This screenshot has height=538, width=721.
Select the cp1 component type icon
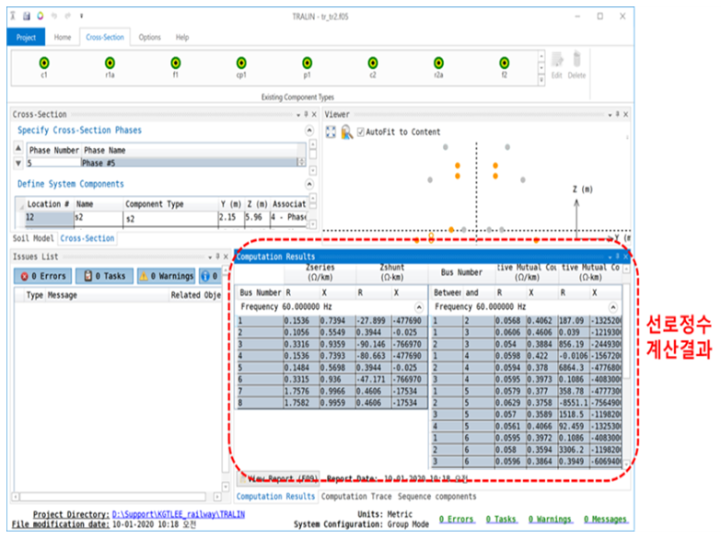point(241,63)
